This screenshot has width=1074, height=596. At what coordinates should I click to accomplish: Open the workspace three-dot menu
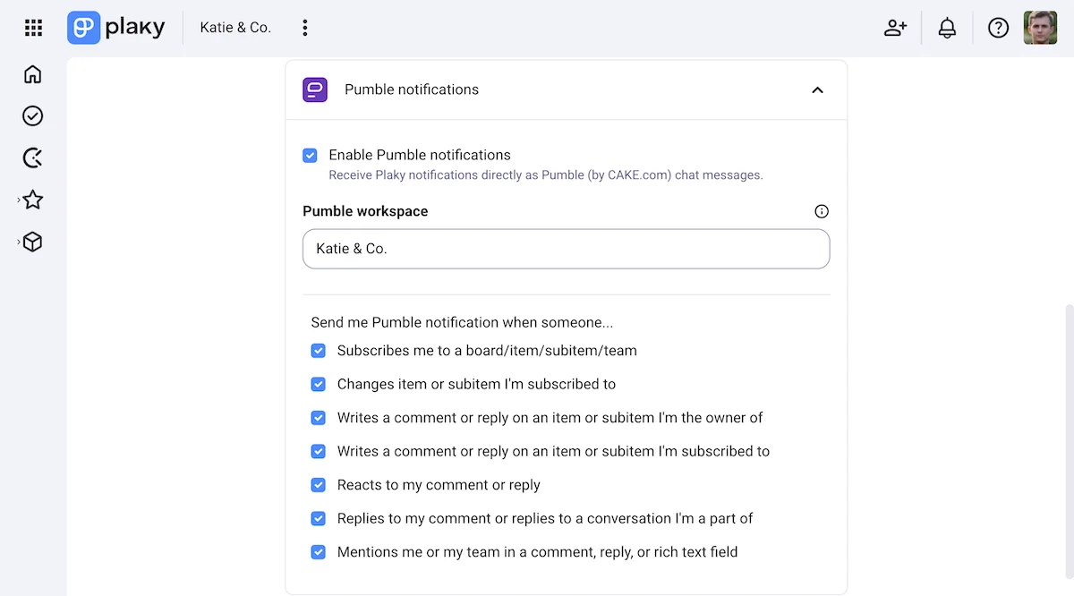pos(305,28)
